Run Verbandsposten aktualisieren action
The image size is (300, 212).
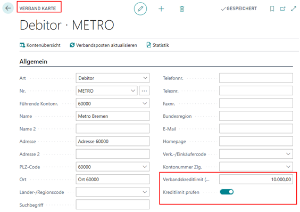103,45
